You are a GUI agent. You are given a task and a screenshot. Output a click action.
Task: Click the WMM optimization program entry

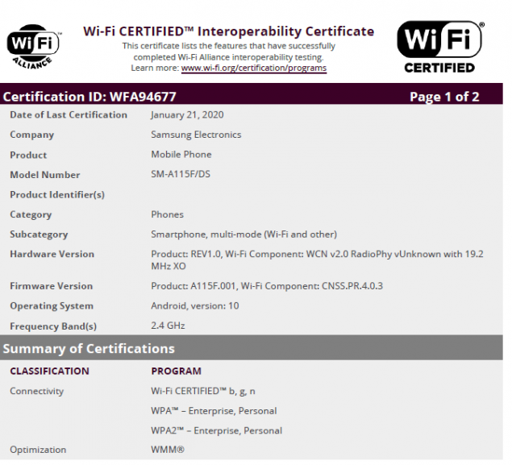click(168, 450)
